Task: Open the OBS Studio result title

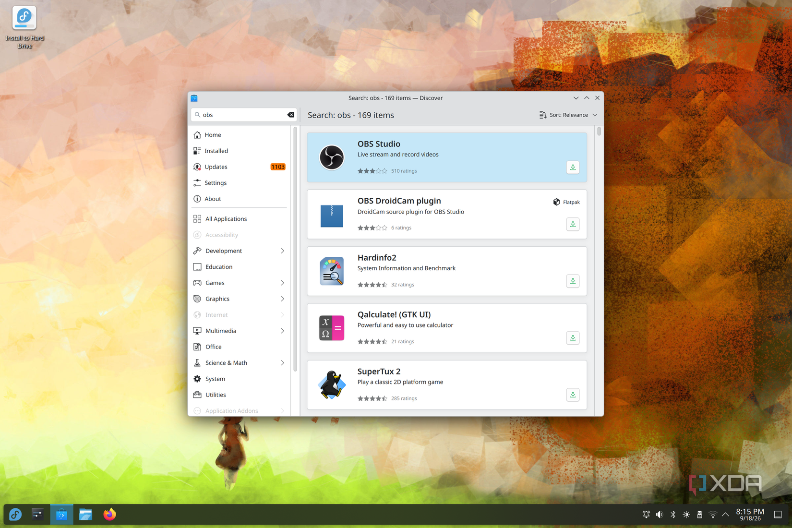Action: pos(379,144)
